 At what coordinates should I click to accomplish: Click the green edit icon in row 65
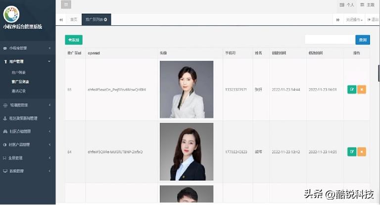click(352, 90)
